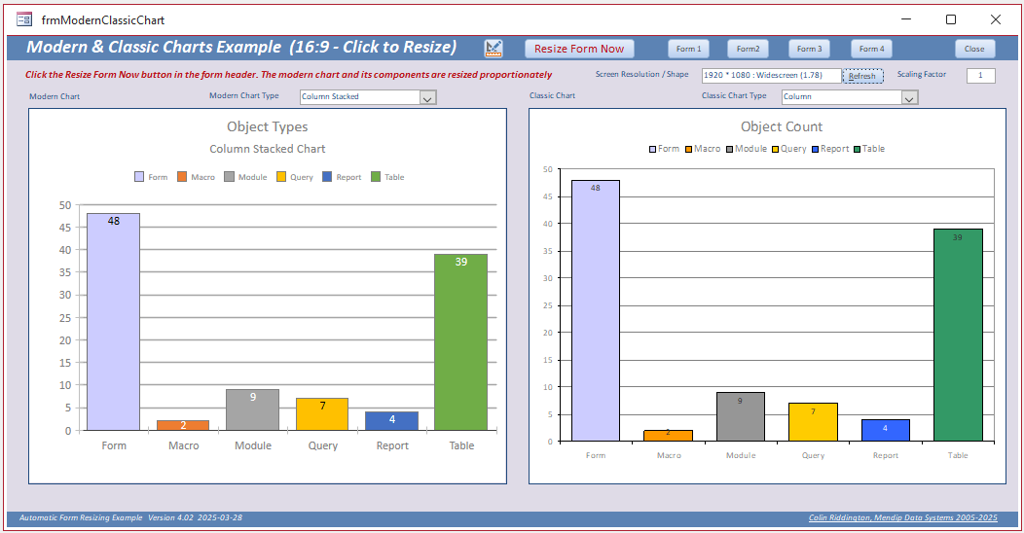Click the 'Modern Chart Type' label

[243, 95]
